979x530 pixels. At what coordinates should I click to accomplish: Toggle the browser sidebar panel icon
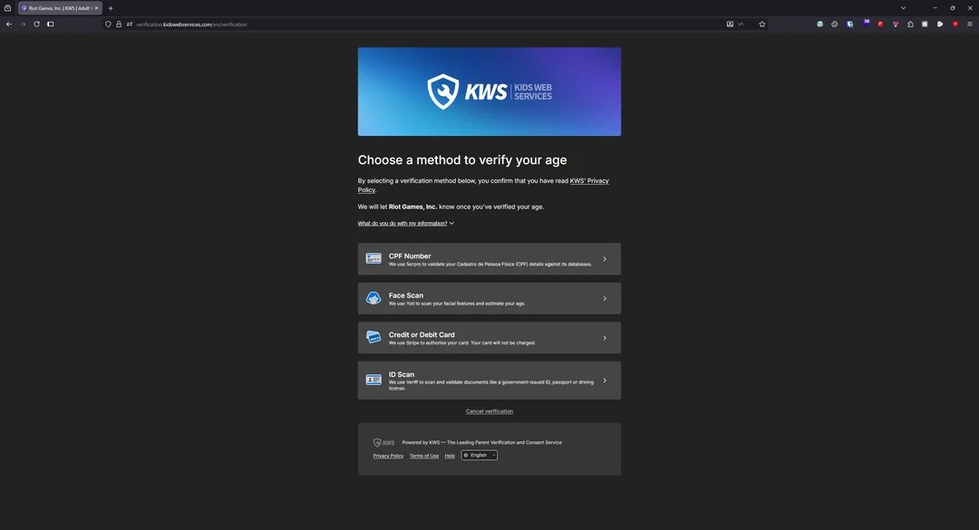pos(51,24)
